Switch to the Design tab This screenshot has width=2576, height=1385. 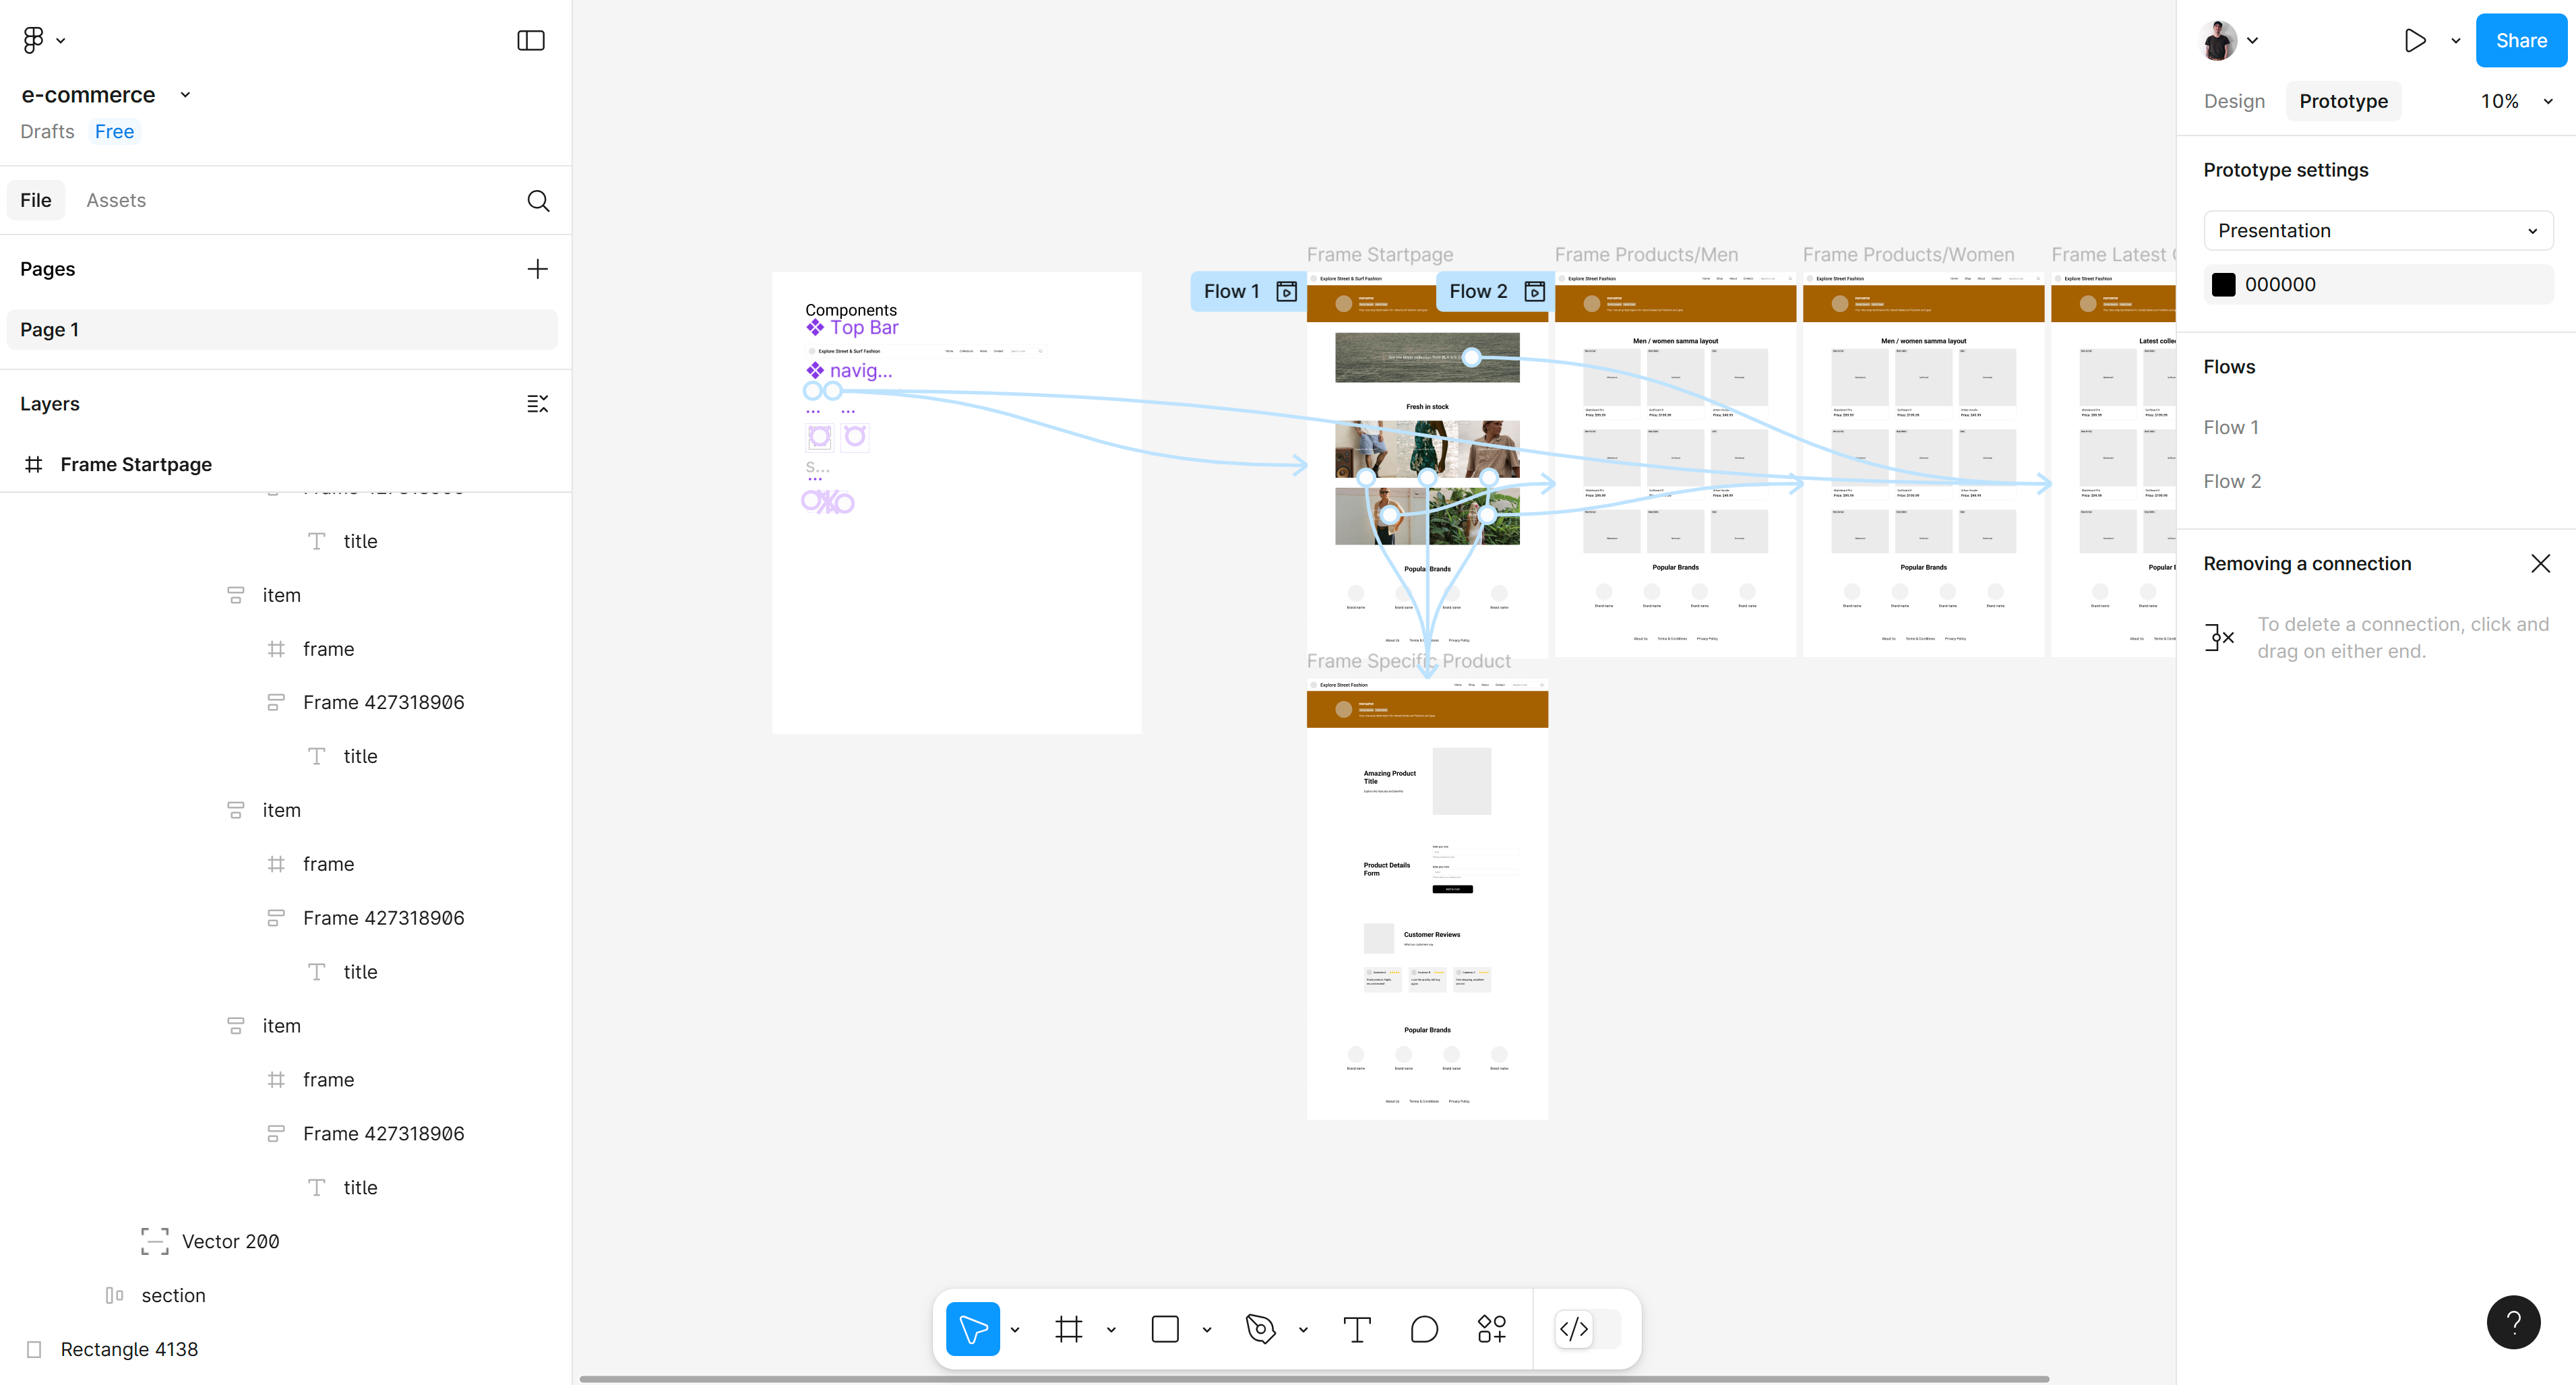point(2234,101)
